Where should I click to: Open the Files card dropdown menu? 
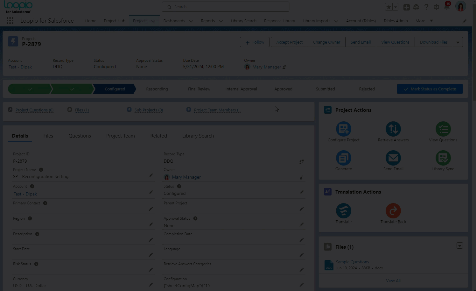[x=459, y=246]
